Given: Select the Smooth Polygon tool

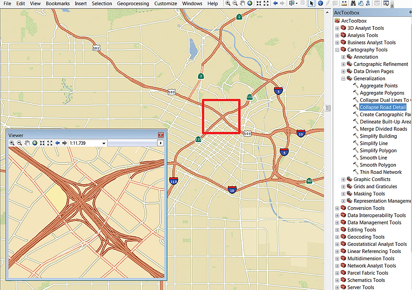Looking at the screenshot, I should coord(377,165).
